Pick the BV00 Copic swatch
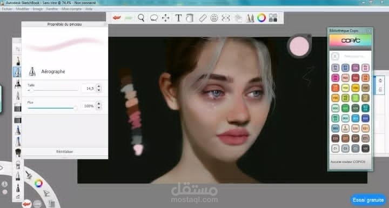Viewport: 389px width, 208px height. pyautogui.click(x=335, y=68)
